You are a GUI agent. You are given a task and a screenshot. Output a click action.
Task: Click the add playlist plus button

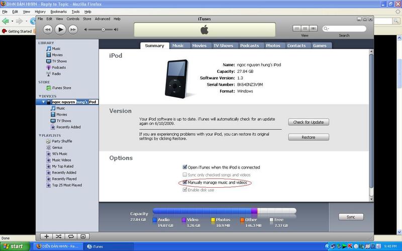click(46, 236)
